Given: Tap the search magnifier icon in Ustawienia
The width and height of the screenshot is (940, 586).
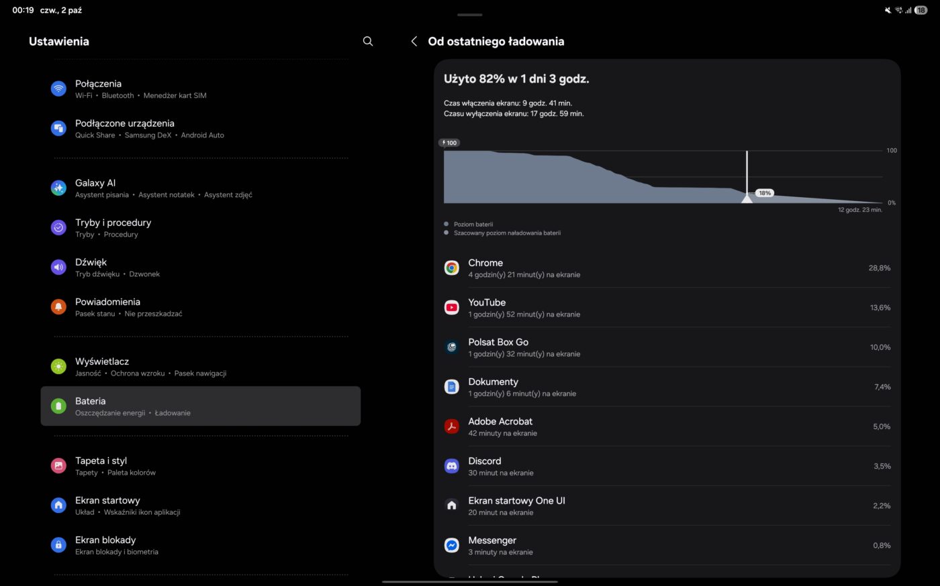Looking at the screenshot, I should (x=368, y=42).
